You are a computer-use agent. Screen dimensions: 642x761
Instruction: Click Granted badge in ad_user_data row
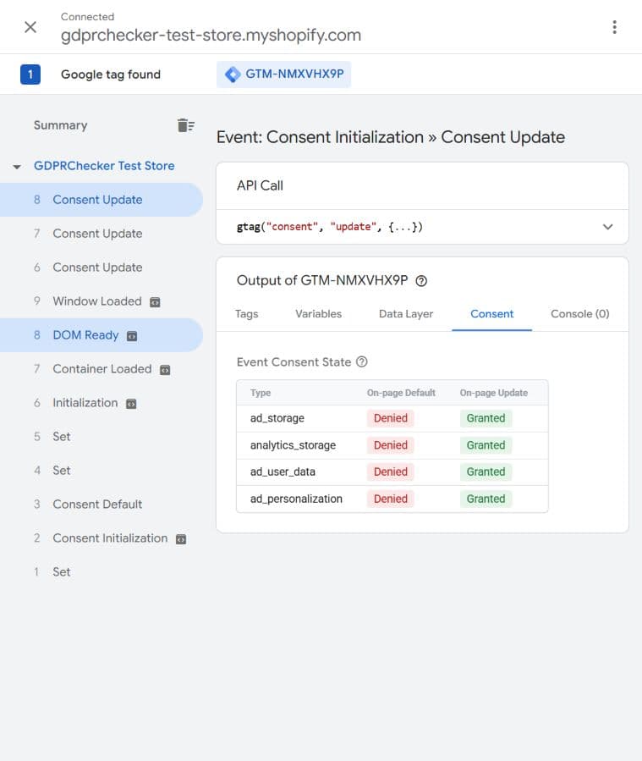point(486,472)
